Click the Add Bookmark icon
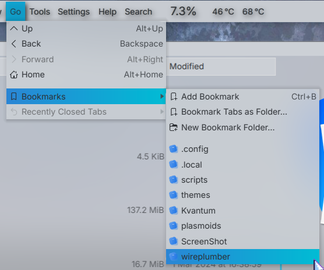This screenshot has height=270, width=324. [174, 97]
